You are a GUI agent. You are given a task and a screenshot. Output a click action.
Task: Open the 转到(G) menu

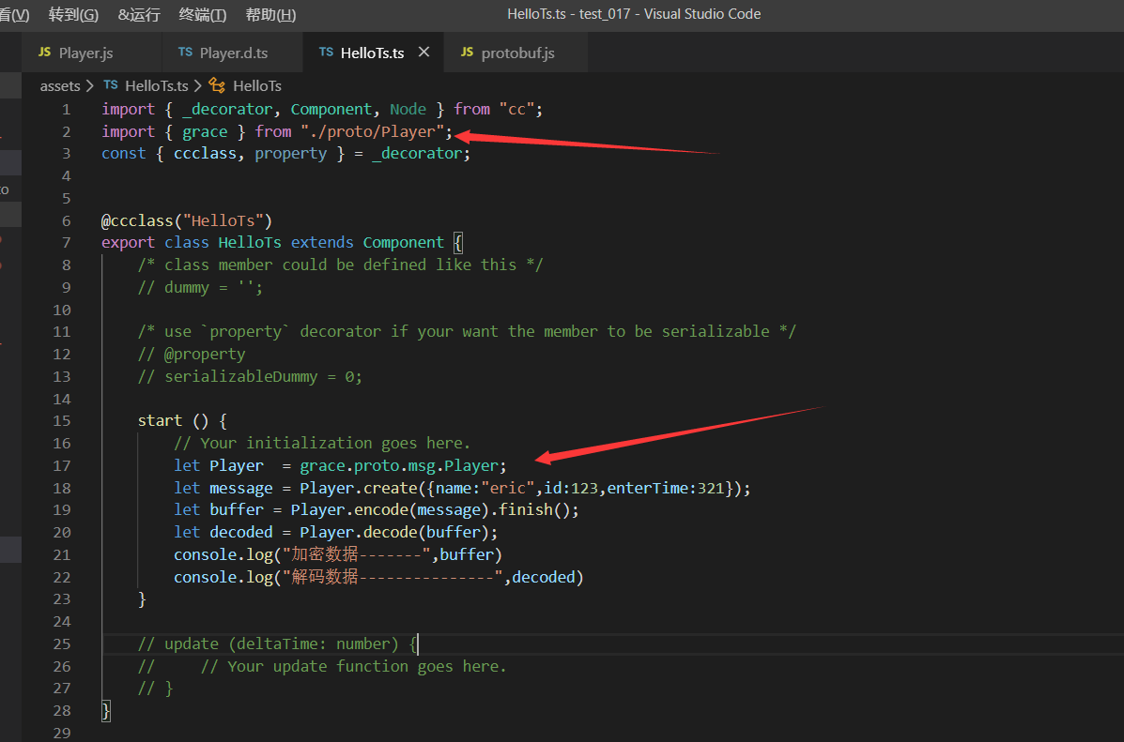click(74, 14)
